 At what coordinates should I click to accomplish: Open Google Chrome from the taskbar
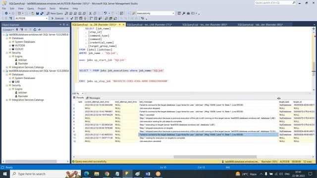tap(107, 174)
